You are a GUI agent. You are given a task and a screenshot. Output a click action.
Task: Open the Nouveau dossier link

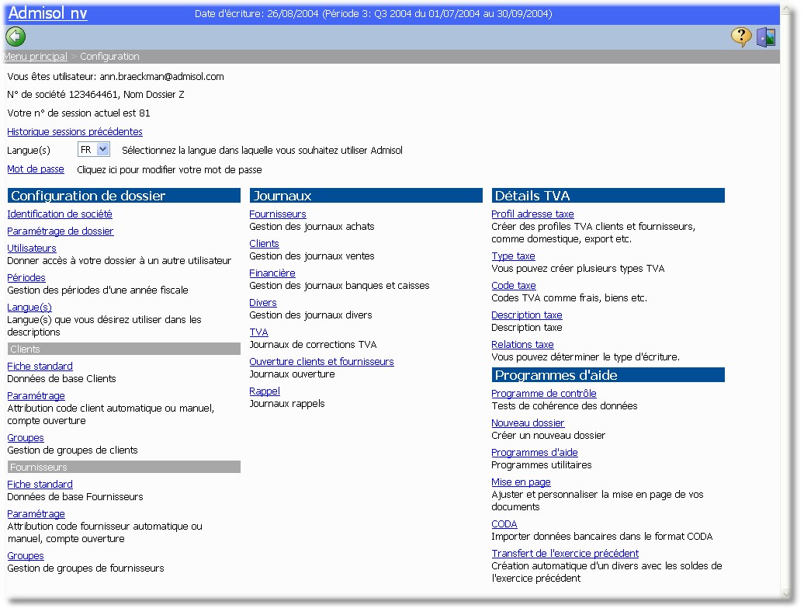coord(528,423)
